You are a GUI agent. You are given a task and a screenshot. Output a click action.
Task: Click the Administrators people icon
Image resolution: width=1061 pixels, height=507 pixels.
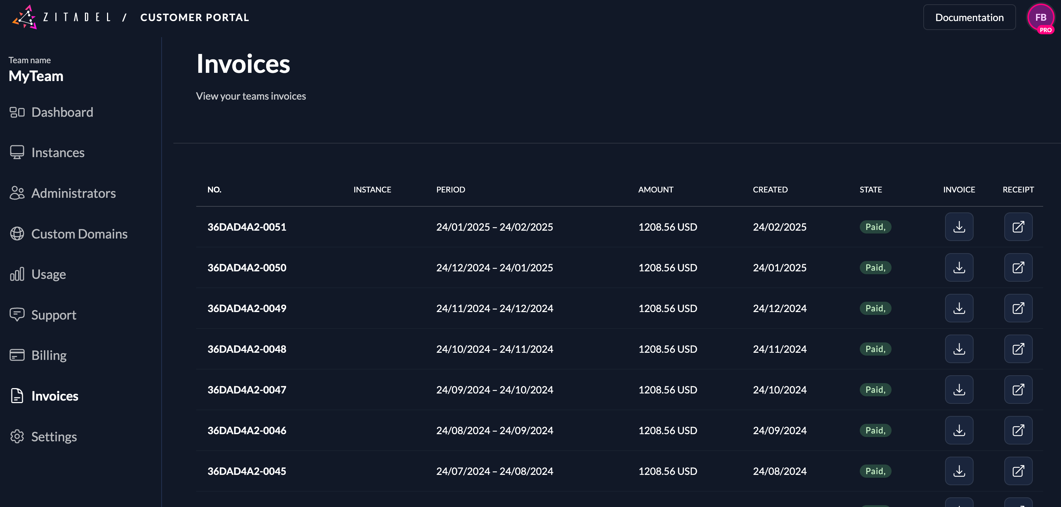coord(17,193)
